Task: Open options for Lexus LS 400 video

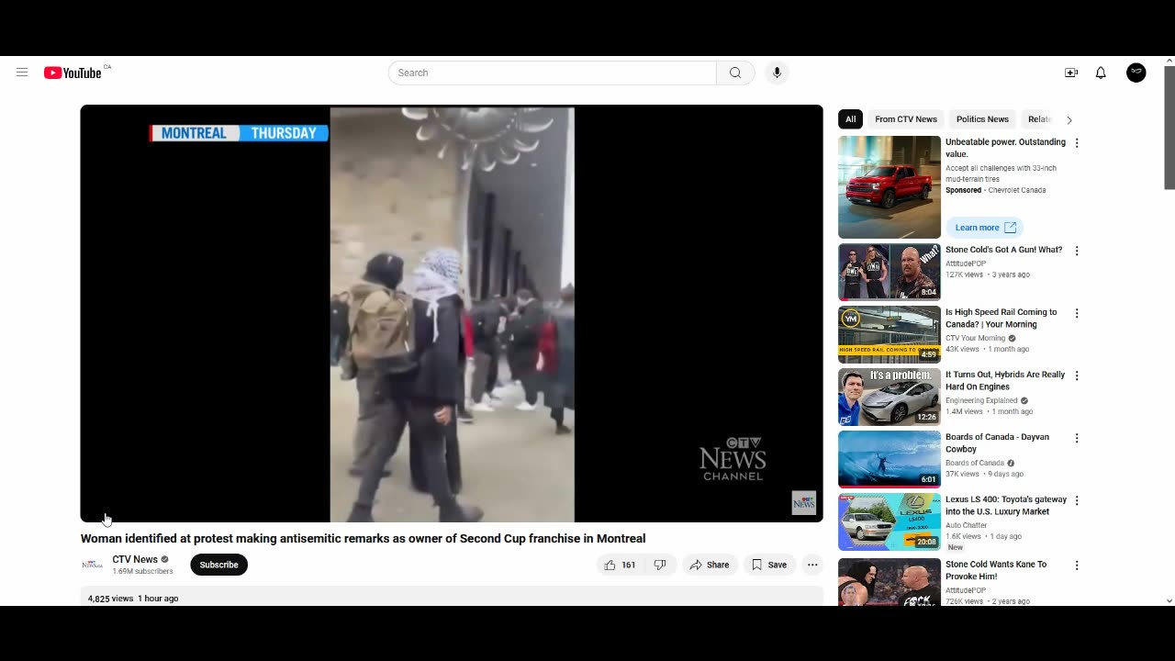Action: [x=1077, y=500]
